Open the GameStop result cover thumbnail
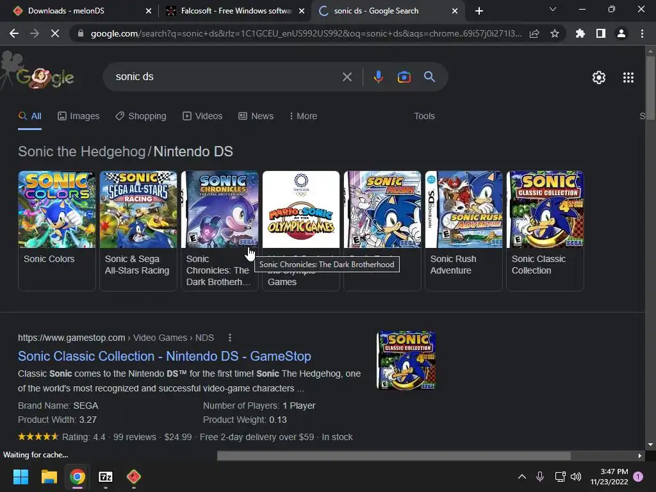This screenshot has width=656, height=492. point(406,360)
